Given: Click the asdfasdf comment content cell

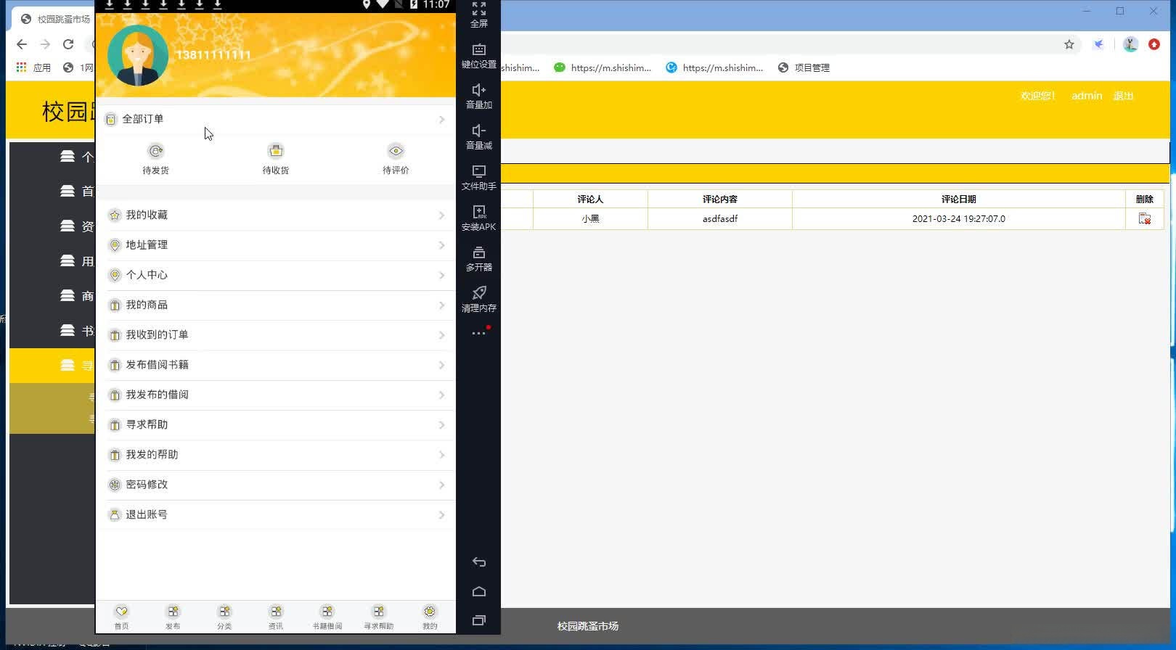Looking at the screenshot, I should pos(720,218).
